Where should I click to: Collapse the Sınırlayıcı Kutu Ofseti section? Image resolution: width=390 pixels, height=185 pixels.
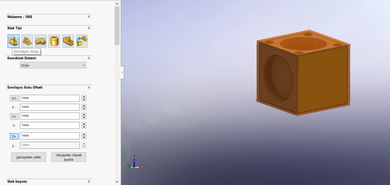pyautogui.click(x=89, y=87)
